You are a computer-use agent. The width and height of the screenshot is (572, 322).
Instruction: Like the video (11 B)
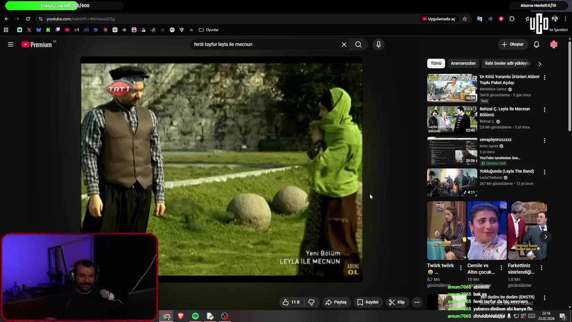click(x=291, y=302)
